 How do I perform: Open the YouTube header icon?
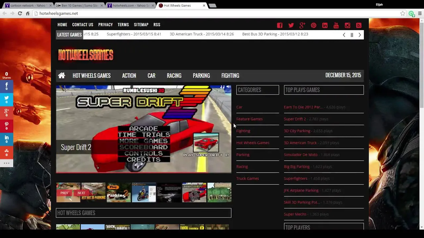[336, 25]
